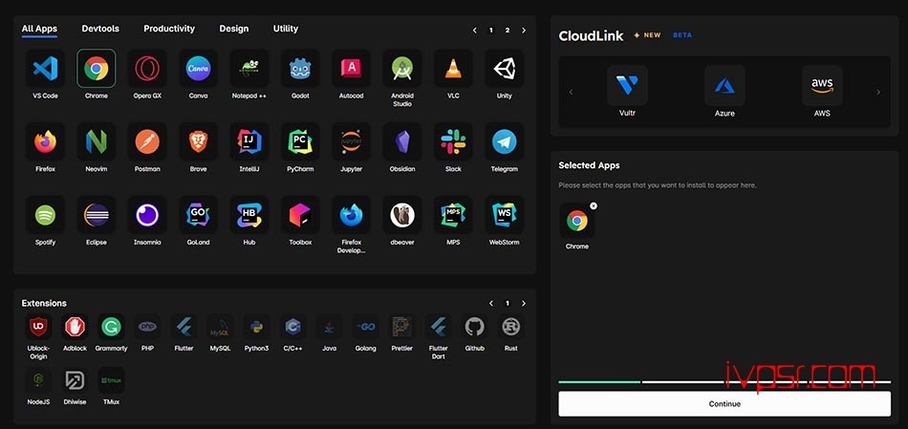The image size is (908, 429).
Task: Select the Brave browser icon
Action: click(x=198, y=141)
